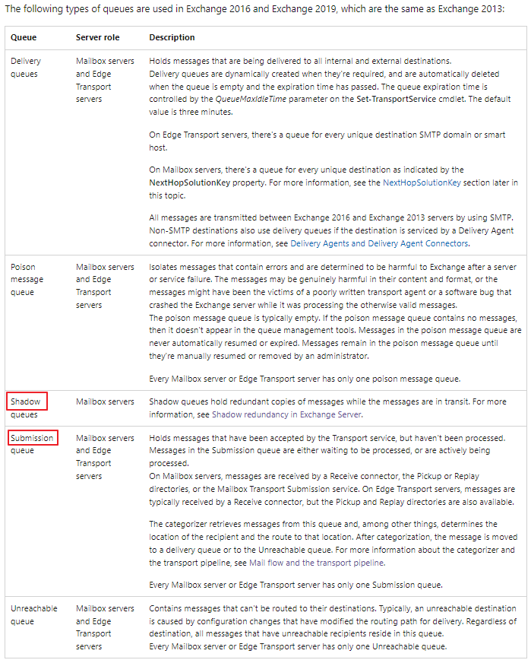Click 'only one Unreachable queue' sentence
531x660 pixels.
[298, 646]
